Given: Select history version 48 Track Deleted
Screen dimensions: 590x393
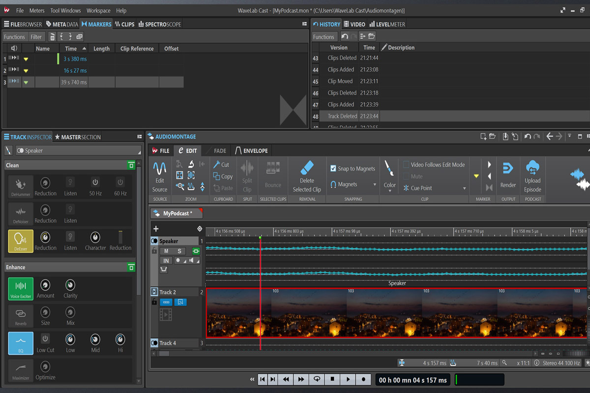Looking at the screenshot, I should [450, 116].
